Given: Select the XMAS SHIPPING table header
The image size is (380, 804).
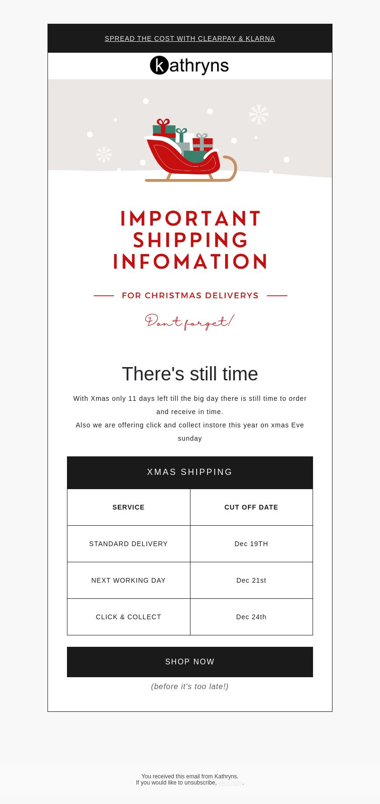Looking at the screenshot, I should pyautogui.click(x=190, y=473).
